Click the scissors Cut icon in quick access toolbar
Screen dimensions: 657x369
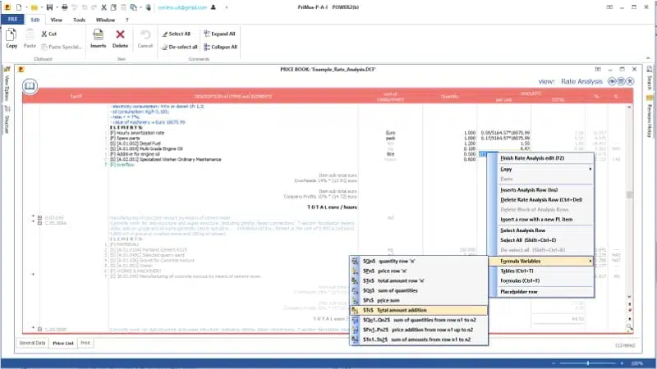[x=104, y=7]
